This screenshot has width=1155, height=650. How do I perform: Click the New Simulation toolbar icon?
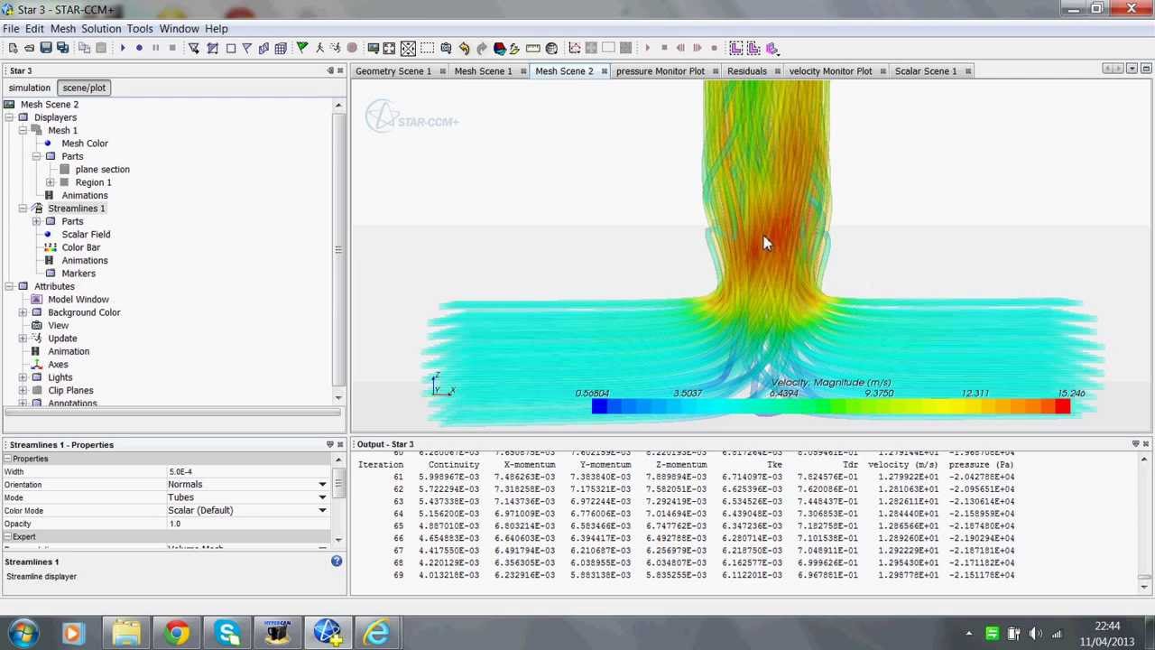(13, 48)
